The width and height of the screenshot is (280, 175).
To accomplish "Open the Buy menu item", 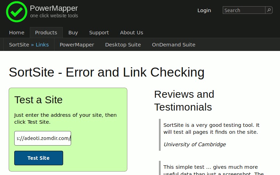I will tap(73, 33).
